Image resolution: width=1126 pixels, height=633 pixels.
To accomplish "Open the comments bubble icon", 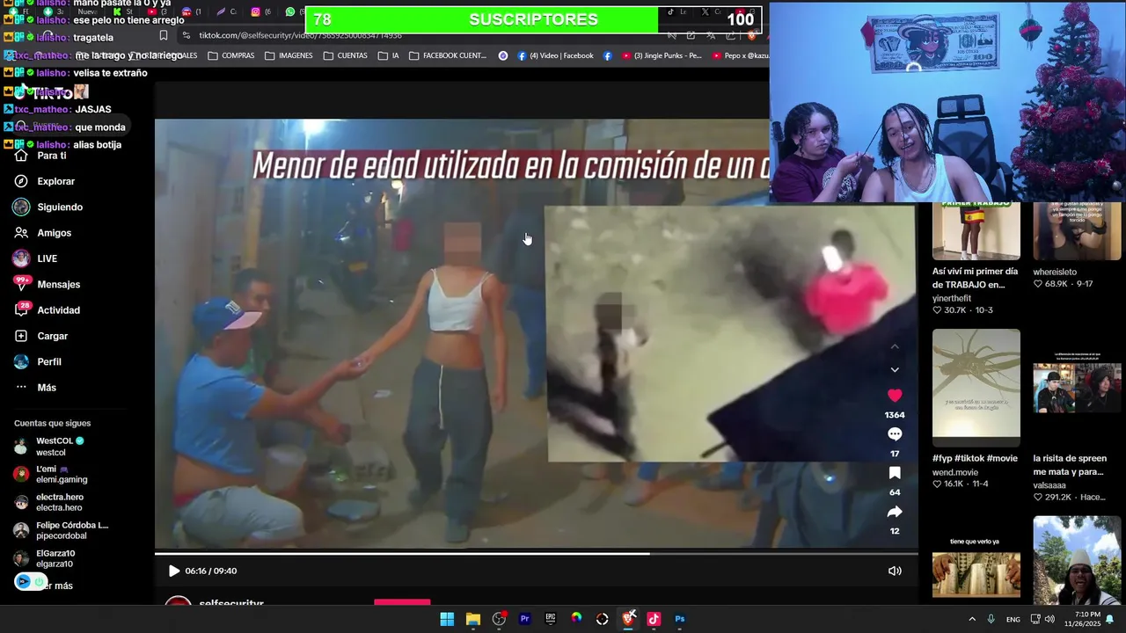I will [895, 434].
